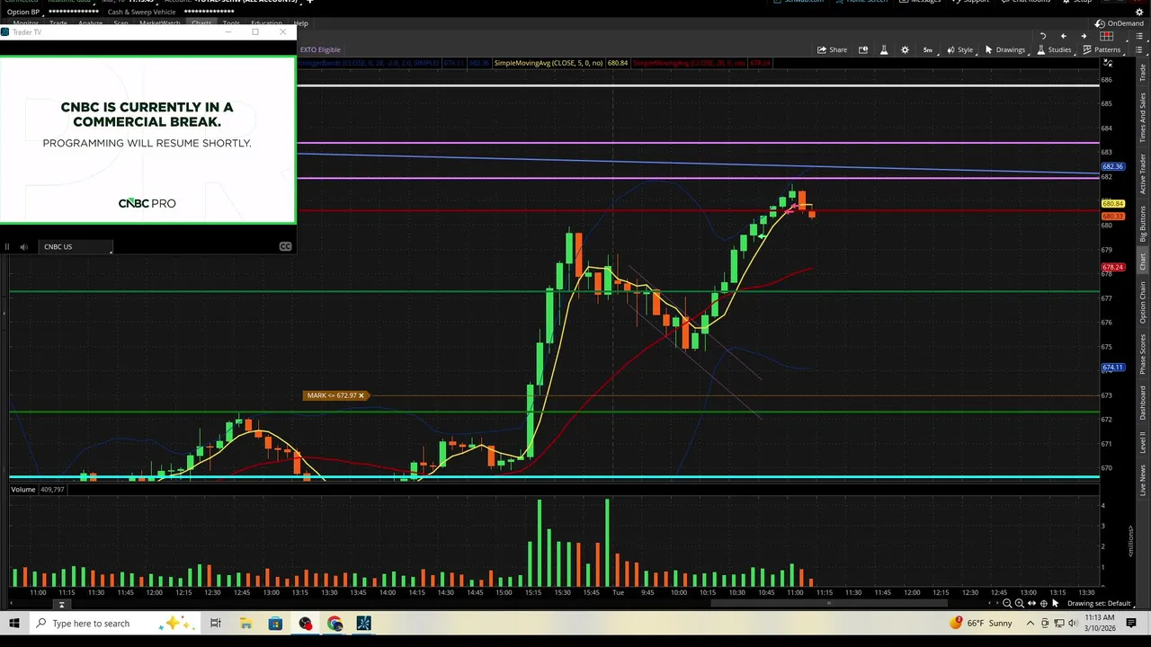Open the Level II side panel

point(1143,442)
